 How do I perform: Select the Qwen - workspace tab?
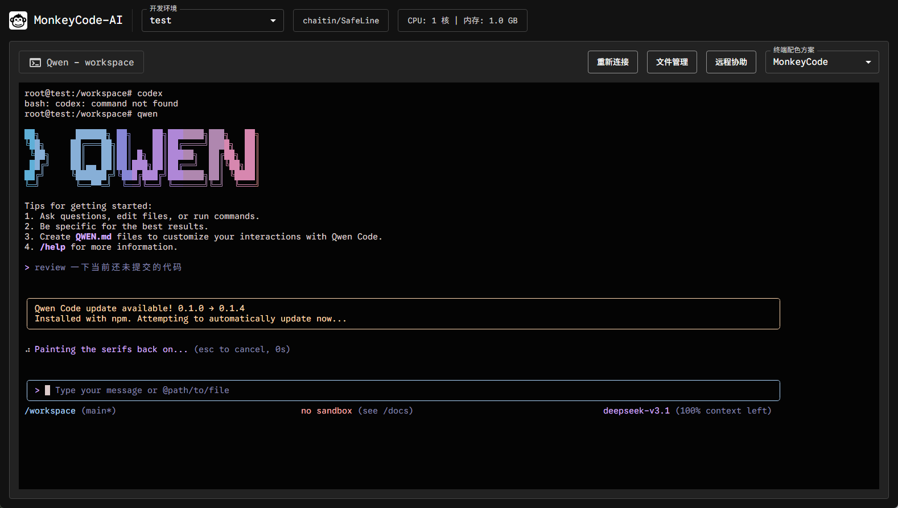pos(81,62)
